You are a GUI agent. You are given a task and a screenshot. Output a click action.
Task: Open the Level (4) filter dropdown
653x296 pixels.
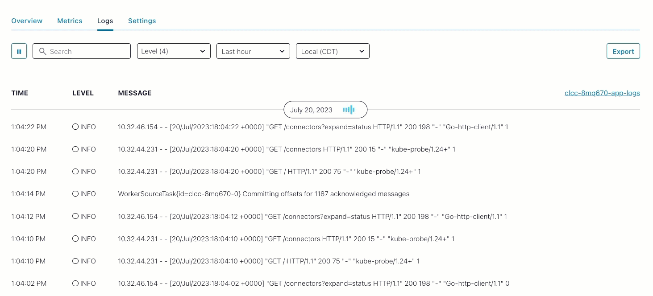(x=174, y=51)
